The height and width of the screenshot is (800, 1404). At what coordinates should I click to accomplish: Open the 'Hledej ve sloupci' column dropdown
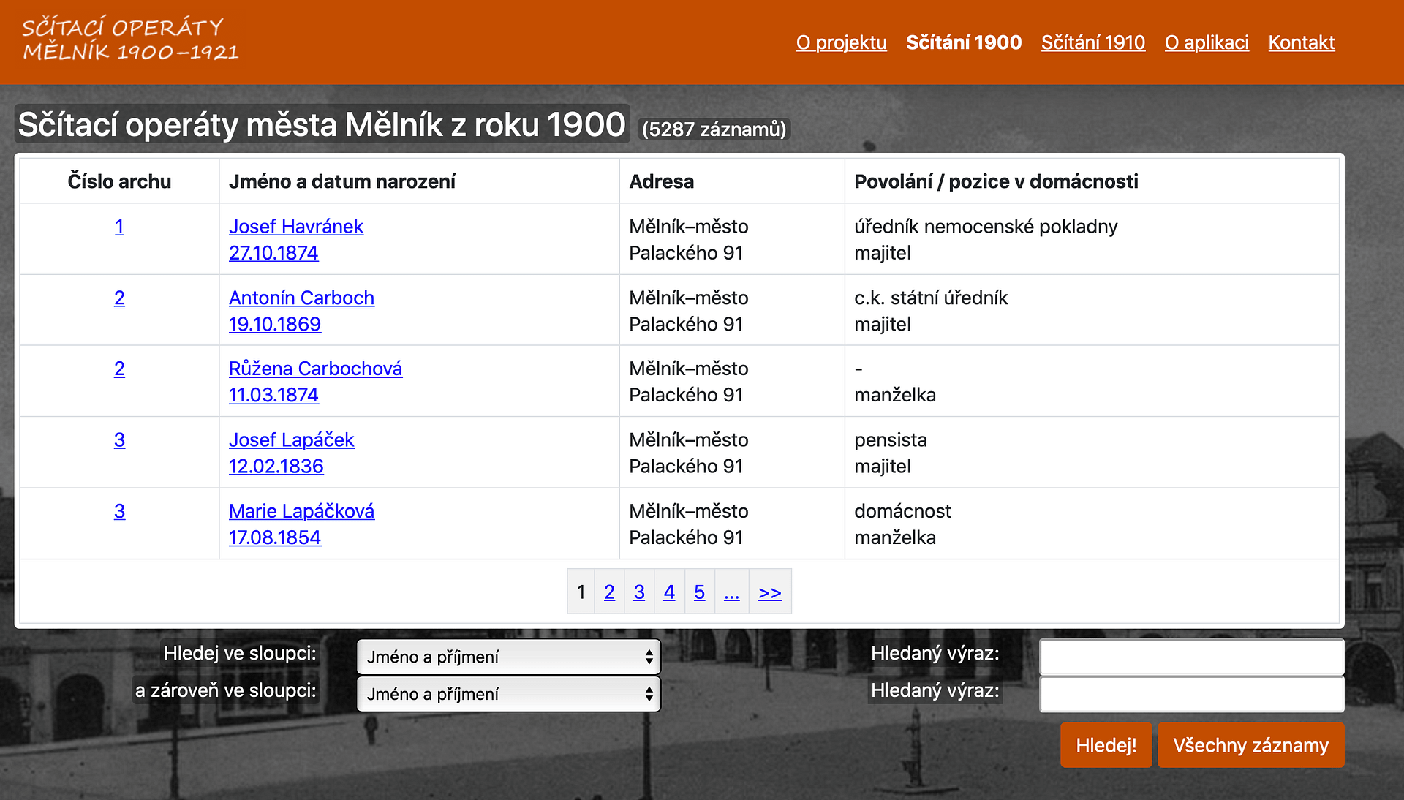pos(509,657)
